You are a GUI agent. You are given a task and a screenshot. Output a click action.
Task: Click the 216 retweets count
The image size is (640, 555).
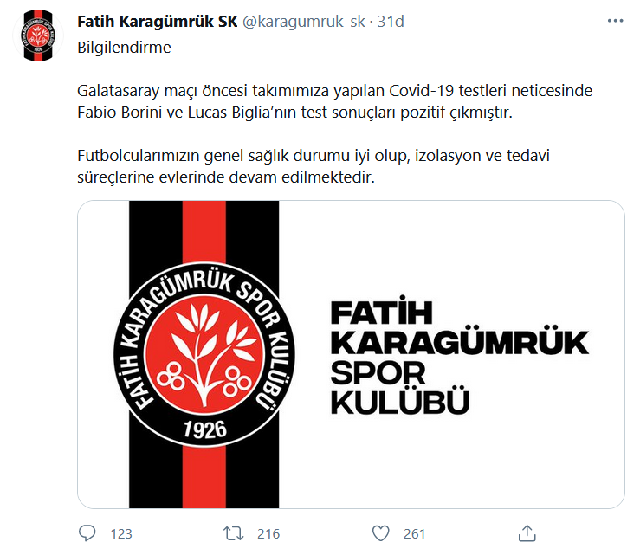(268, 533)
